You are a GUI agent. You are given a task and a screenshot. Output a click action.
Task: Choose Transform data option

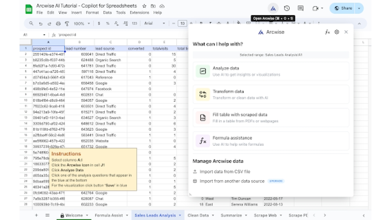tap(271, 95)
